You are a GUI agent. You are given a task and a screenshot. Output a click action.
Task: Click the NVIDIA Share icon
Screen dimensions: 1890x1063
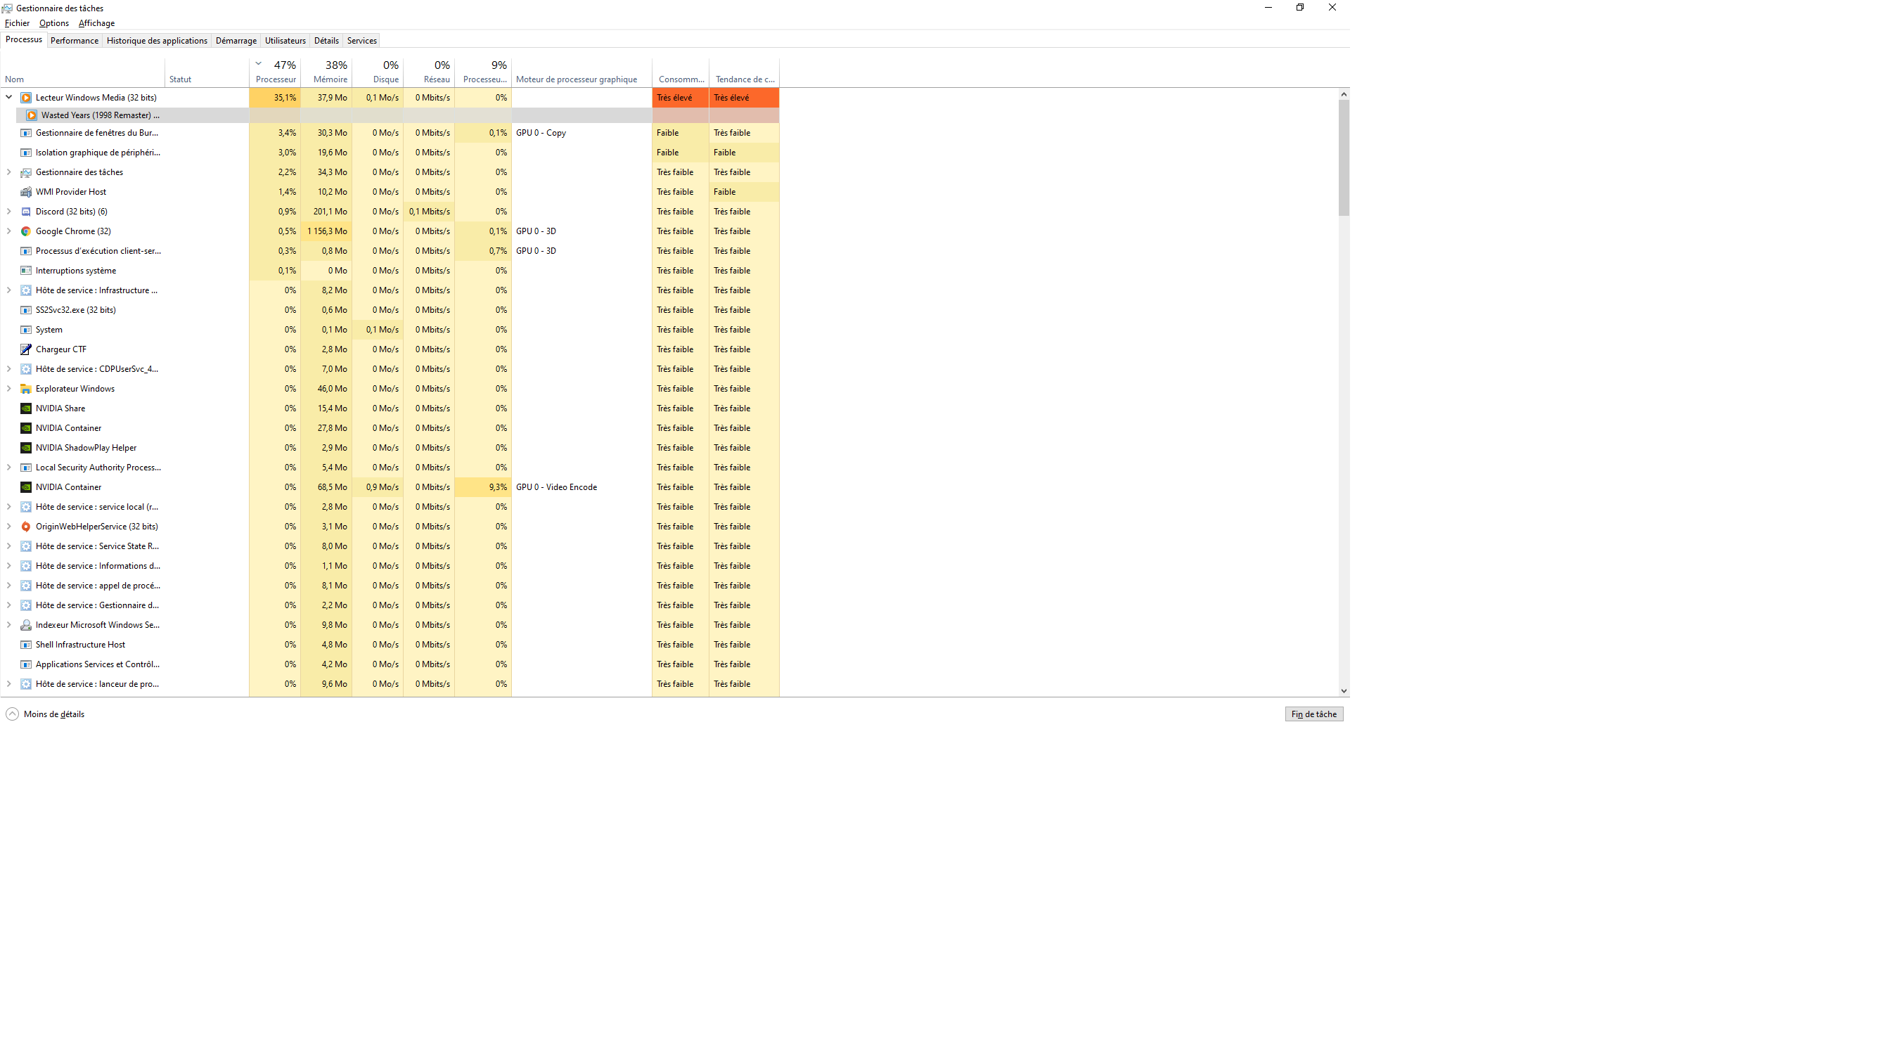pos(26,408)
